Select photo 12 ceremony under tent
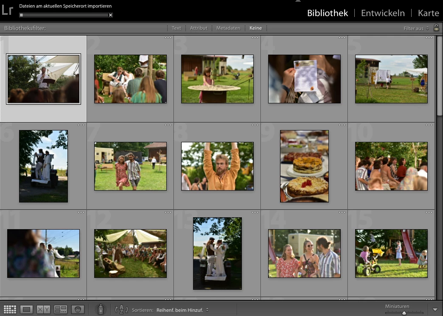Viewport: 443px width, 316px height. pyautogui.click(x=130, y=253)
